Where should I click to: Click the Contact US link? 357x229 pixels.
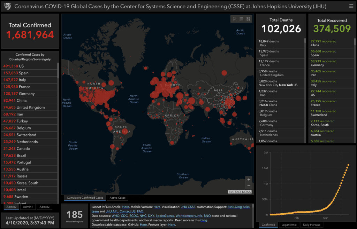coord(128,211)
